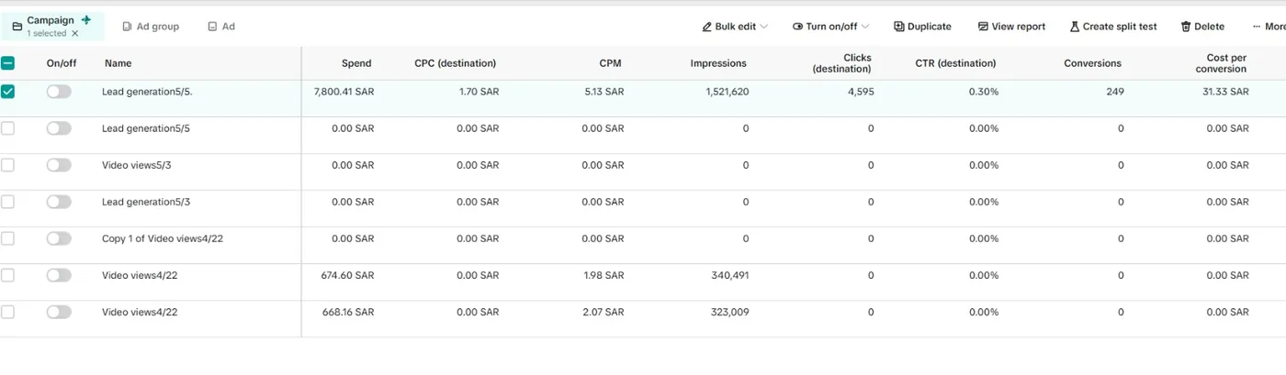Click the 4,595 clicks value
This screenshot has height=375, width=1286.
pyautogui.click(x=861, y=92)
